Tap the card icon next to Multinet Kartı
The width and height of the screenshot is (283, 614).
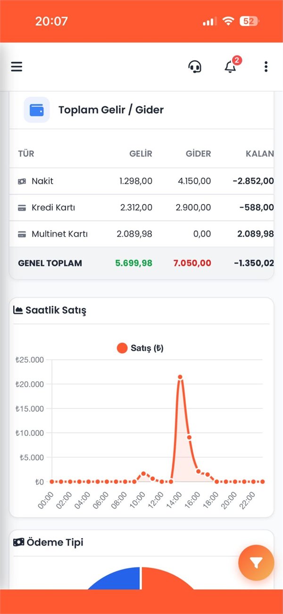coord(22,234)
